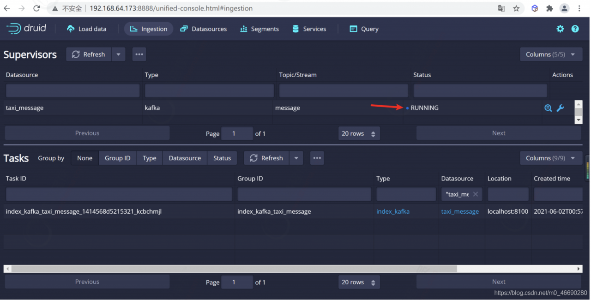Open taxi_message supervisor detail magnifier icon
The height and width of the screenshot is (300, 591).
click(548, 108)
